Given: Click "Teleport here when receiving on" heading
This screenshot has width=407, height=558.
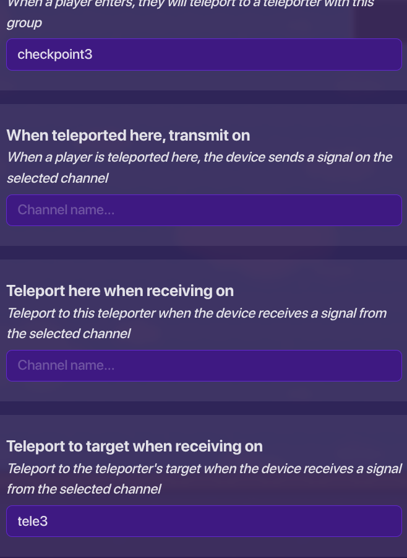Looking at the screenshot, I should tap(120, 290).
